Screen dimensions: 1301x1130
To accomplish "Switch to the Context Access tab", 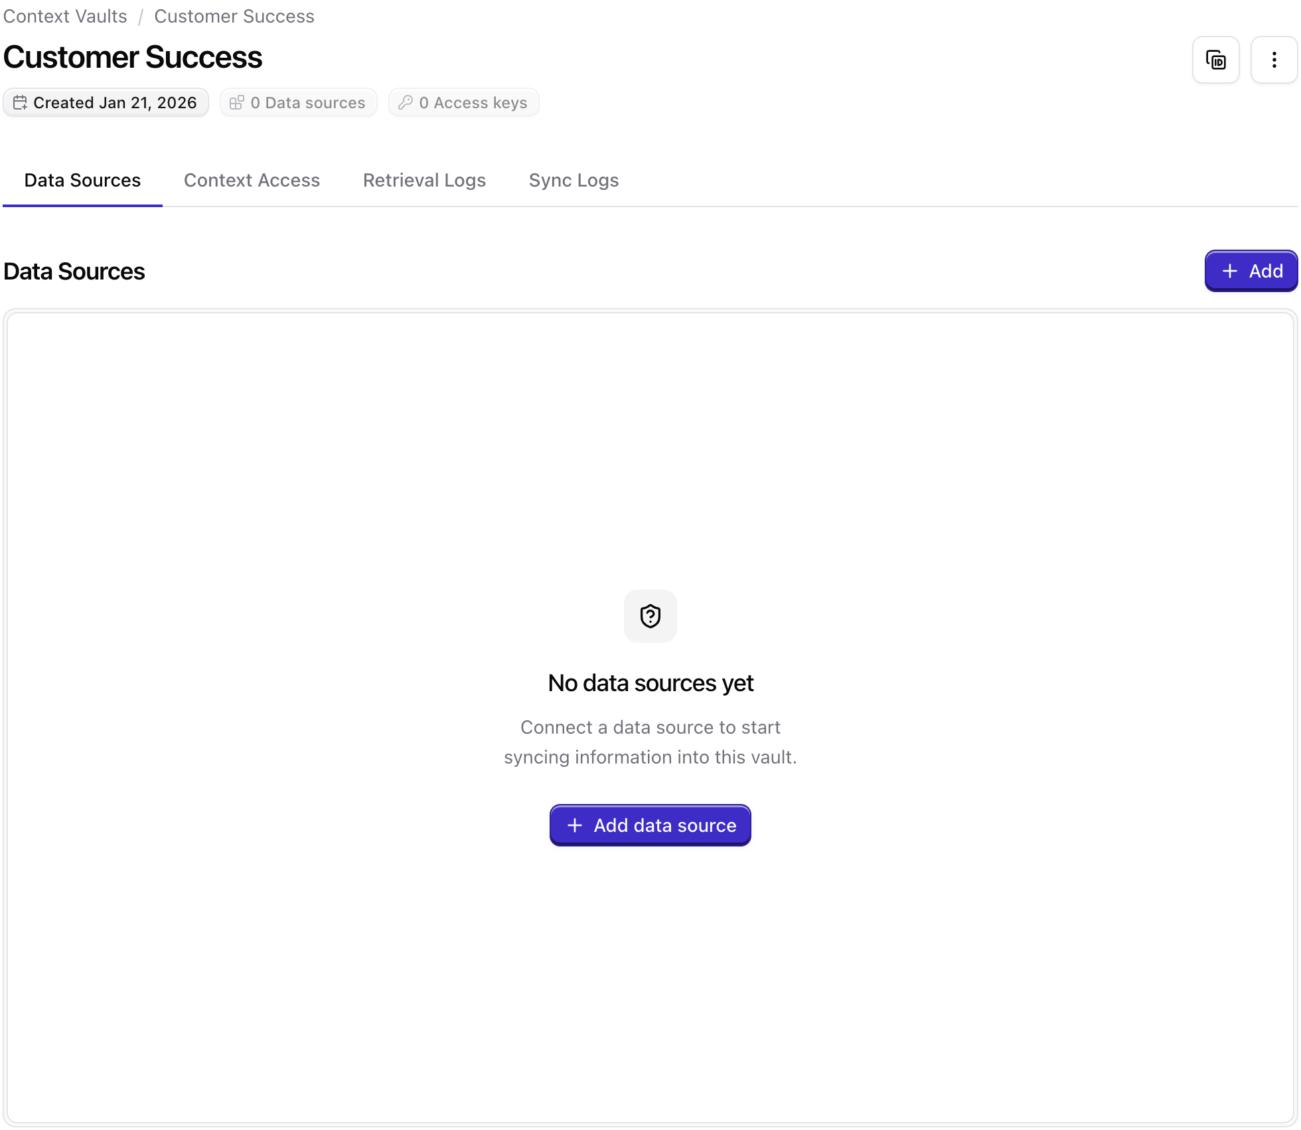I will [x=252, y=180].
